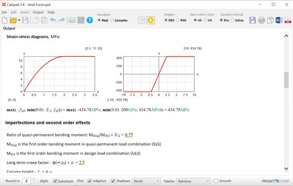The width and height of the screenshot is (293, 186).
Task: Open help with the blue question mark
Action: click(90, 20)
